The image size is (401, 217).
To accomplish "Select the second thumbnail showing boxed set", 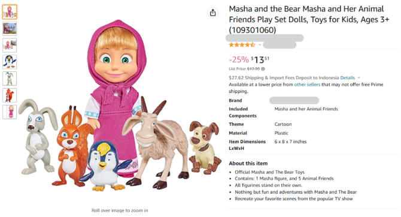I will coord(10,28).
